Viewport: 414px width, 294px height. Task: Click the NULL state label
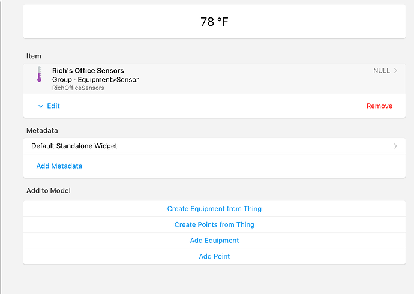point(382,70)
